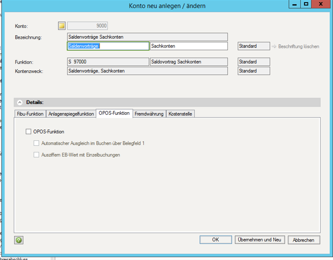Cancel with the Abbrechen button
Image resolution: width=333 pixels, height=260 pixels.
coord(304,240)
